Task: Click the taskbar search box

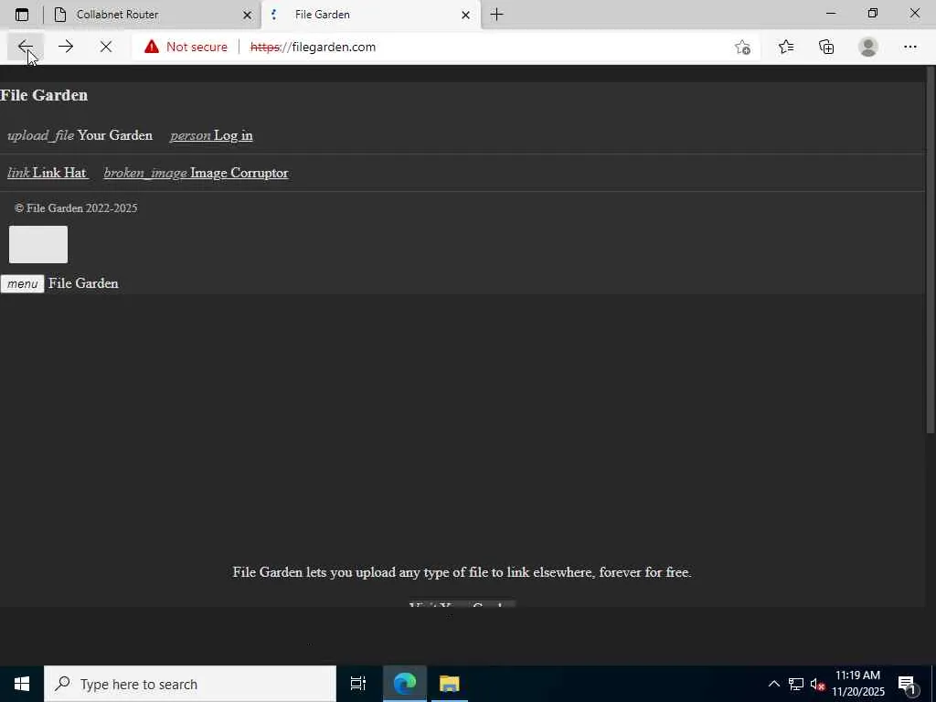Action: tap(190, 684)
